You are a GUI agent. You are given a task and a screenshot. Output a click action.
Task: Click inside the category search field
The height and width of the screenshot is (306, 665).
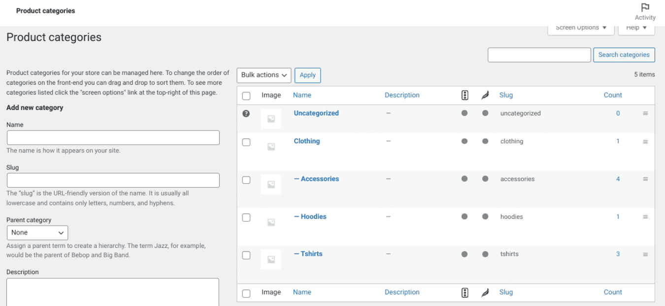click(539, 55)
